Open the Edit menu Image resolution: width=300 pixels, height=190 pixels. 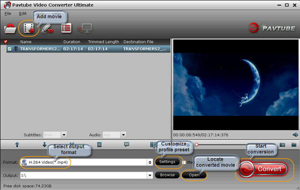[x=23, y=13]
